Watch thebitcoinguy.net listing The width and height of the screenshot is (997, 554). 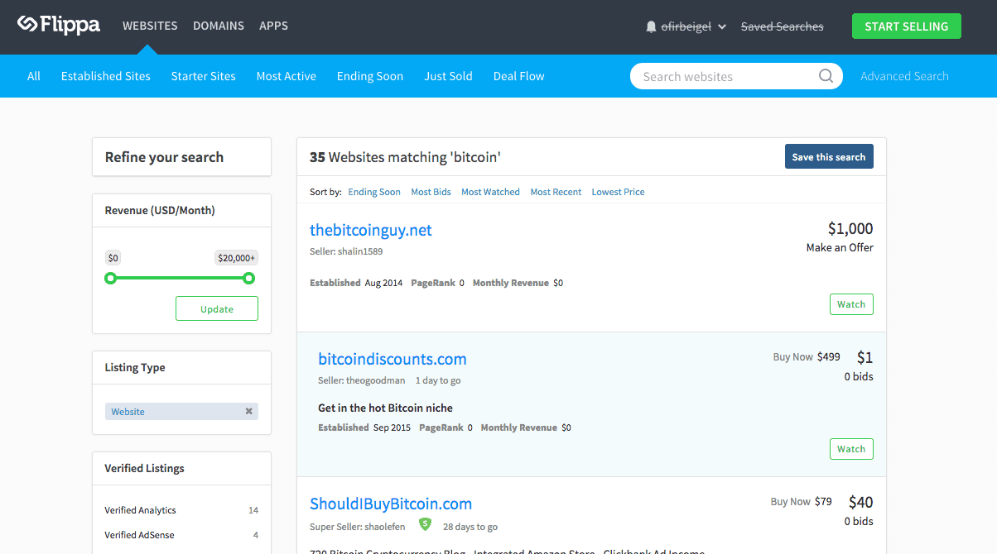pos(851,304)
